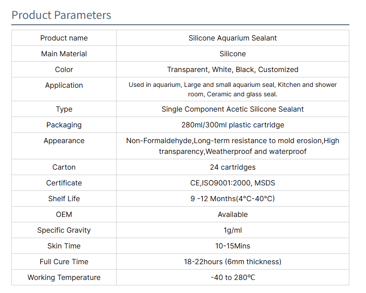
Task: Click the Specific Gravity 1g/ml value
Action: [x=233, y=230]
